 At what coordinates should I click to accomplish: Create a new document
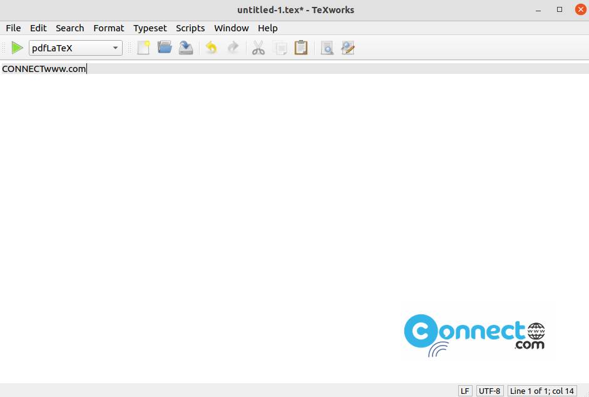point(143,48)
